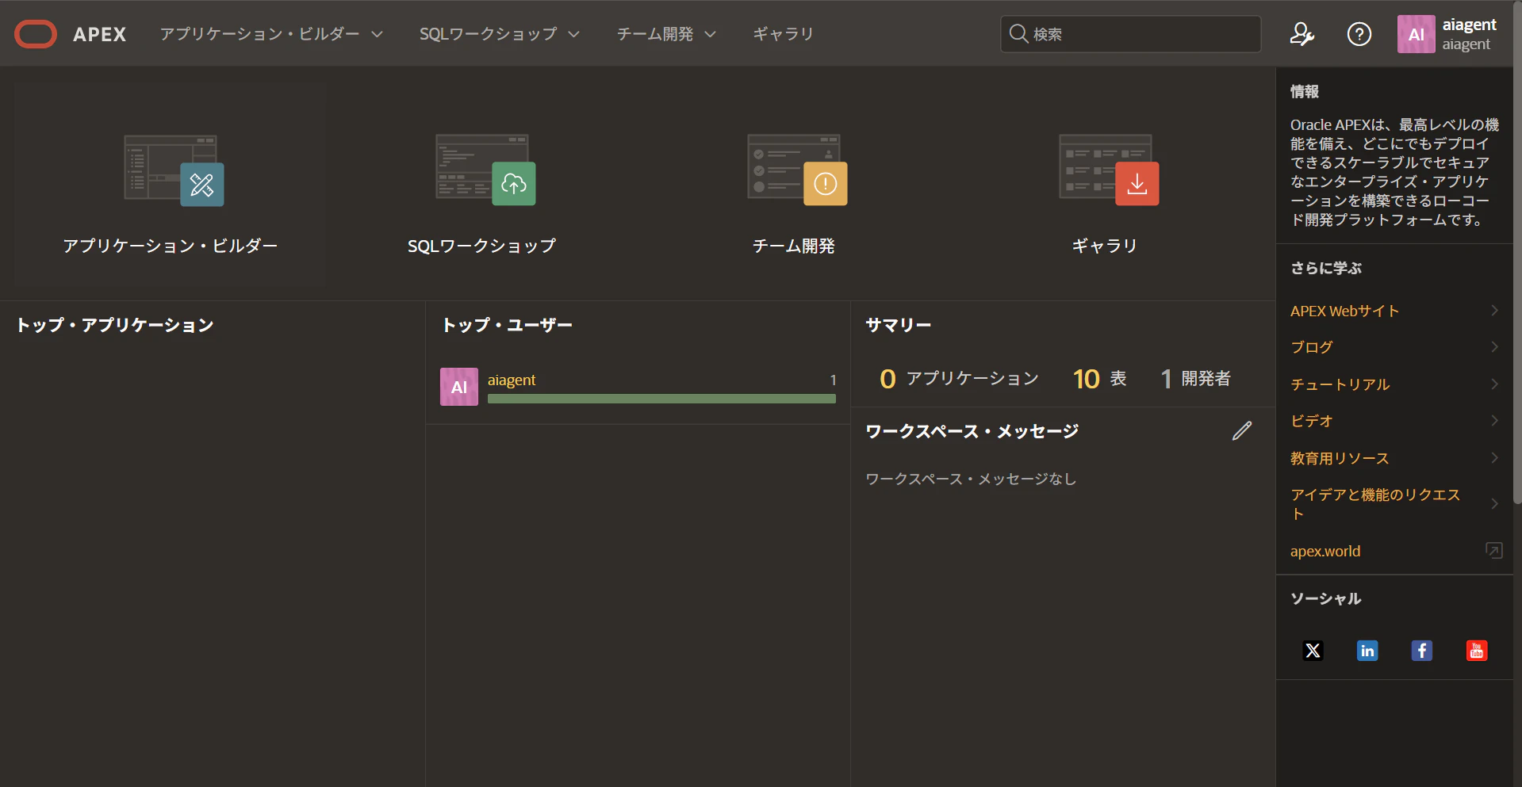Click the 情報 heading
Image resolution: width=1522 pixels, height=787 pixels.
pos(1305,91)
